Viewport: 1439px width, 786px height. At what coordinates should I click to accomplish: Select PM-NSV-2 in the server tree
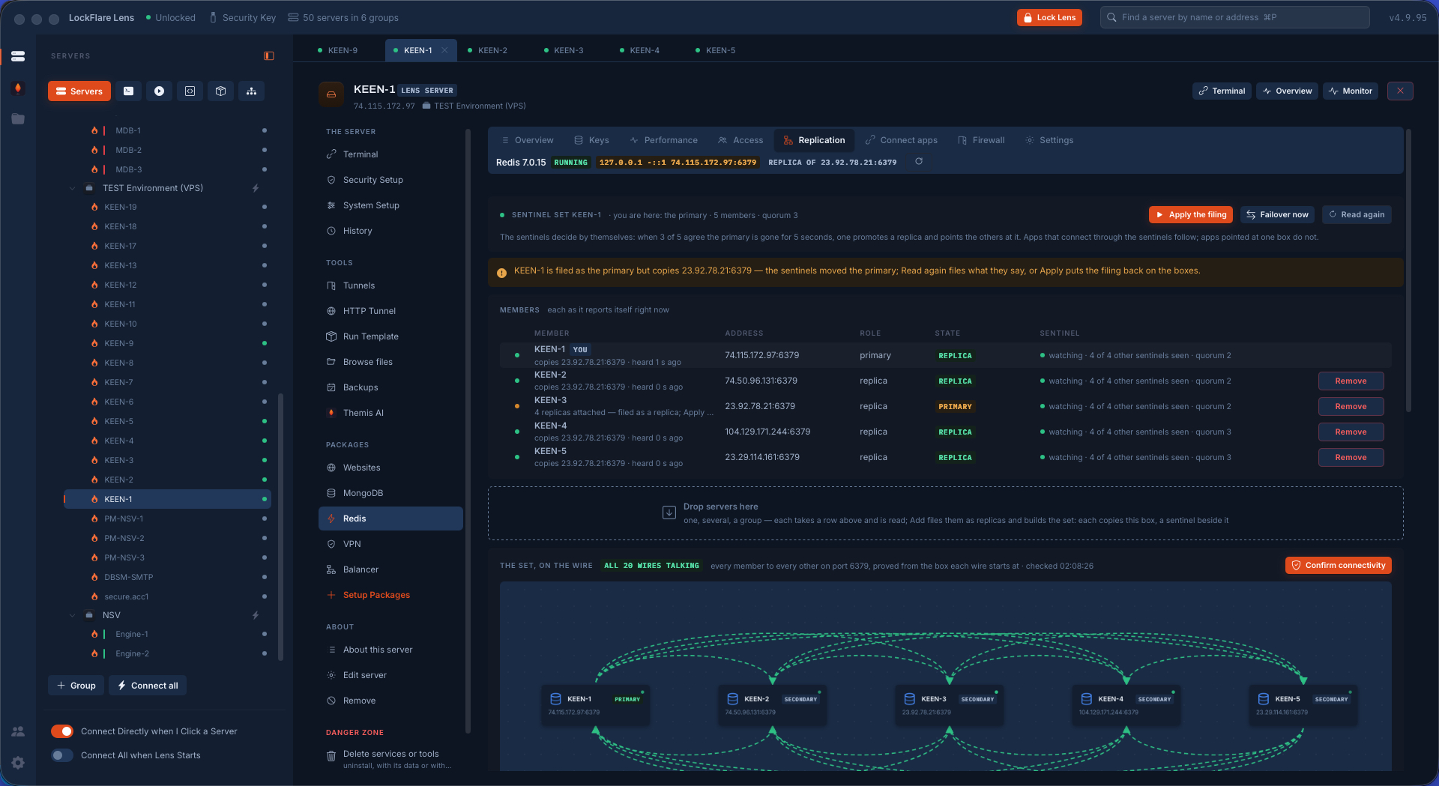[166, 538]
